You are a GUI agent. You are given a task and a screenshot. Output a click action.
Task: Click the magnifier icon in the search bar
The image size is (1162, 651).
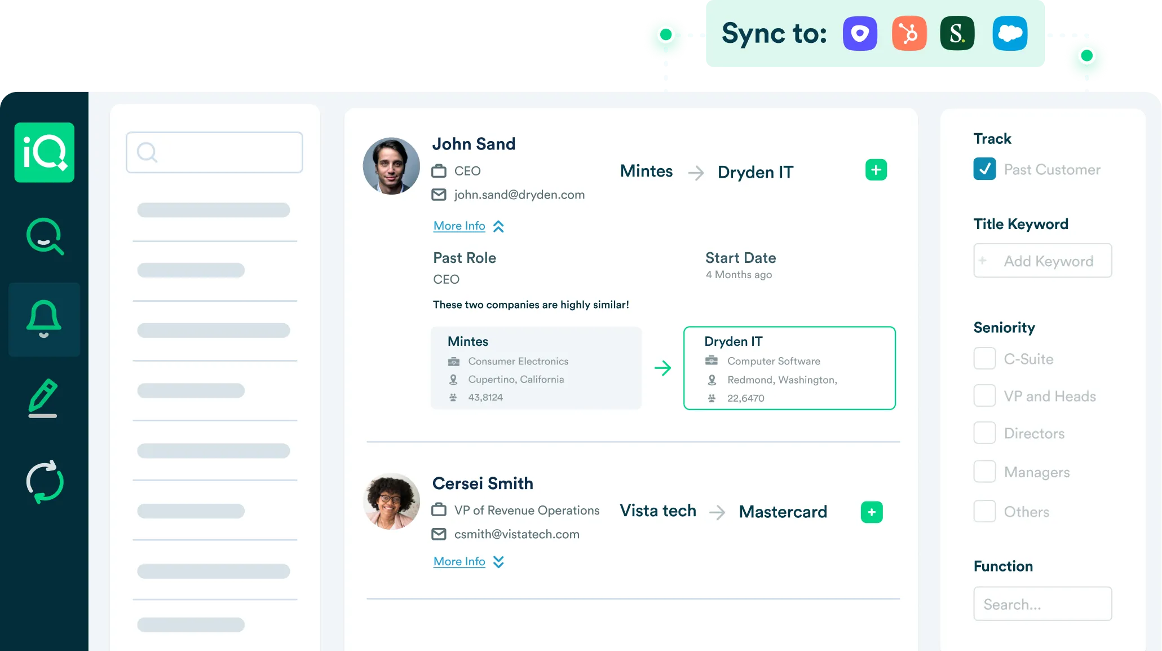click(148, 152)
